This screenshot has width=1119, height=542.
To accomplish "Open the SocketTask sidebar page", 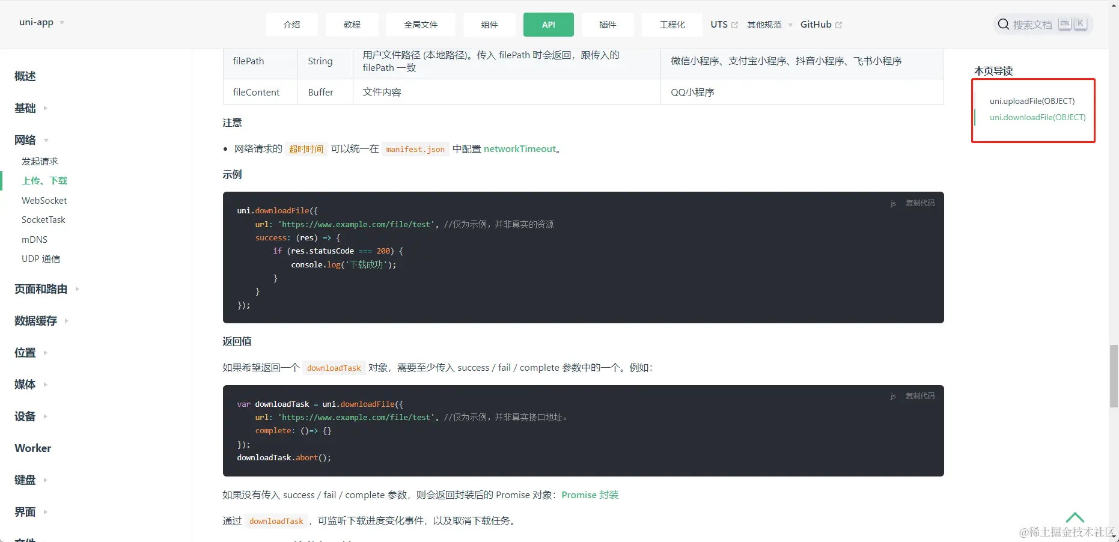I will [43, 220].
